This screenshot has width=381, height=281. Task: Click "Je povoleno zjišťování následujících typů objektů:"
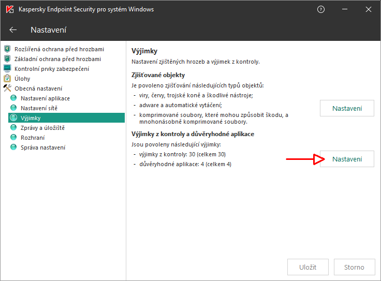pos(198,85)
